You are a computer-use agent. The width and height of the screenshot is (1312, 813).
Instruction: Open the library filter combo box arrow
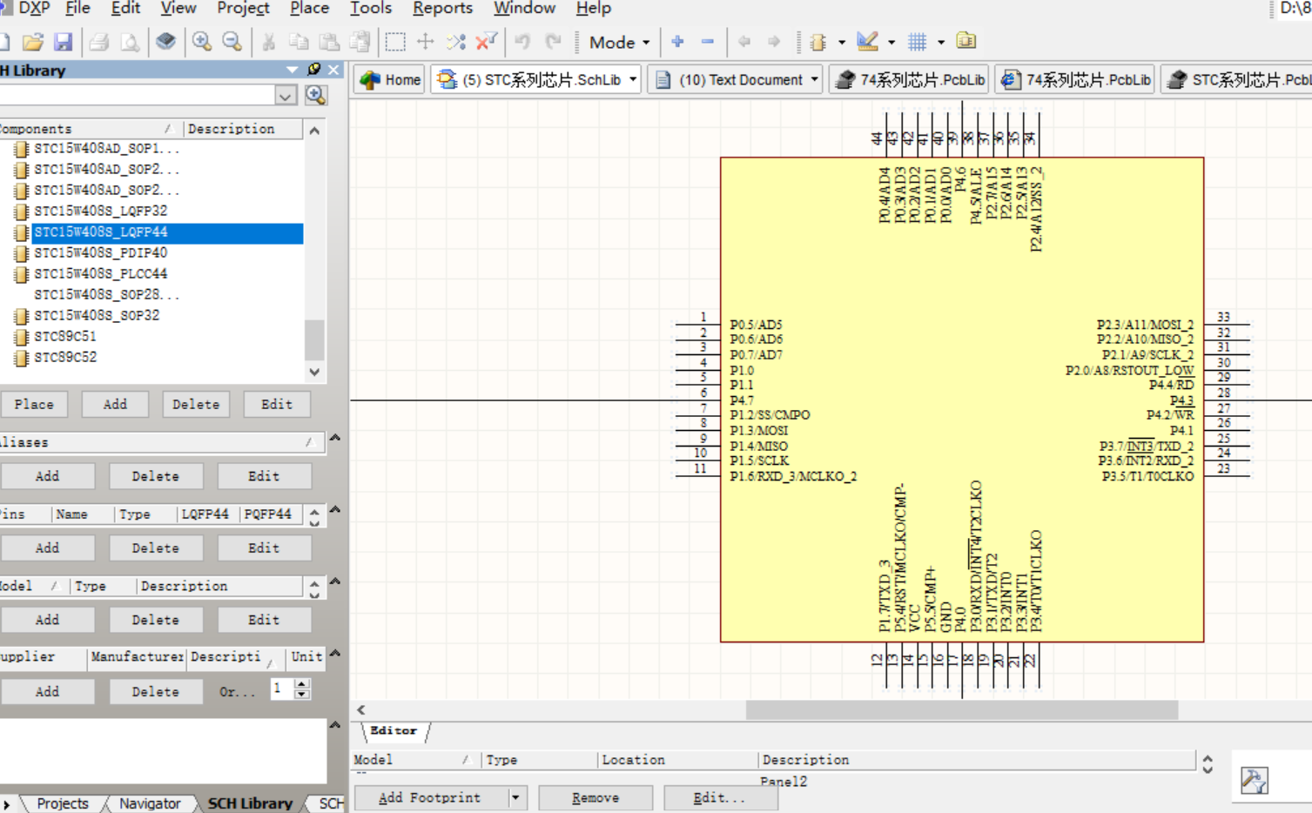[286, 95]
